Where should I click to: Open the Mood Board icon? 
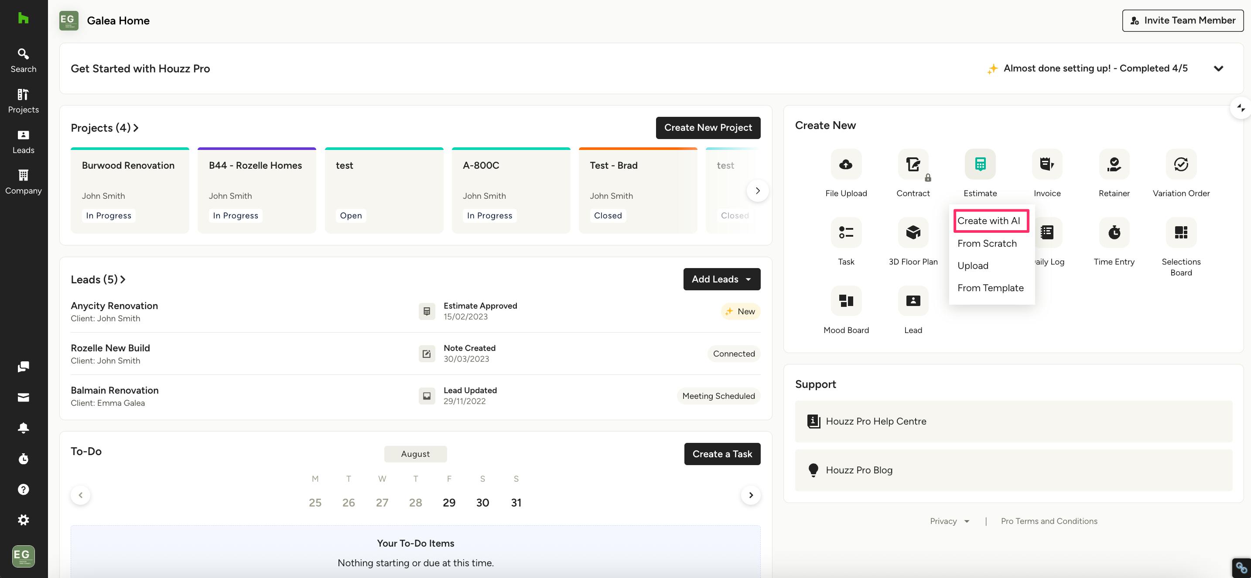point(846,301)
